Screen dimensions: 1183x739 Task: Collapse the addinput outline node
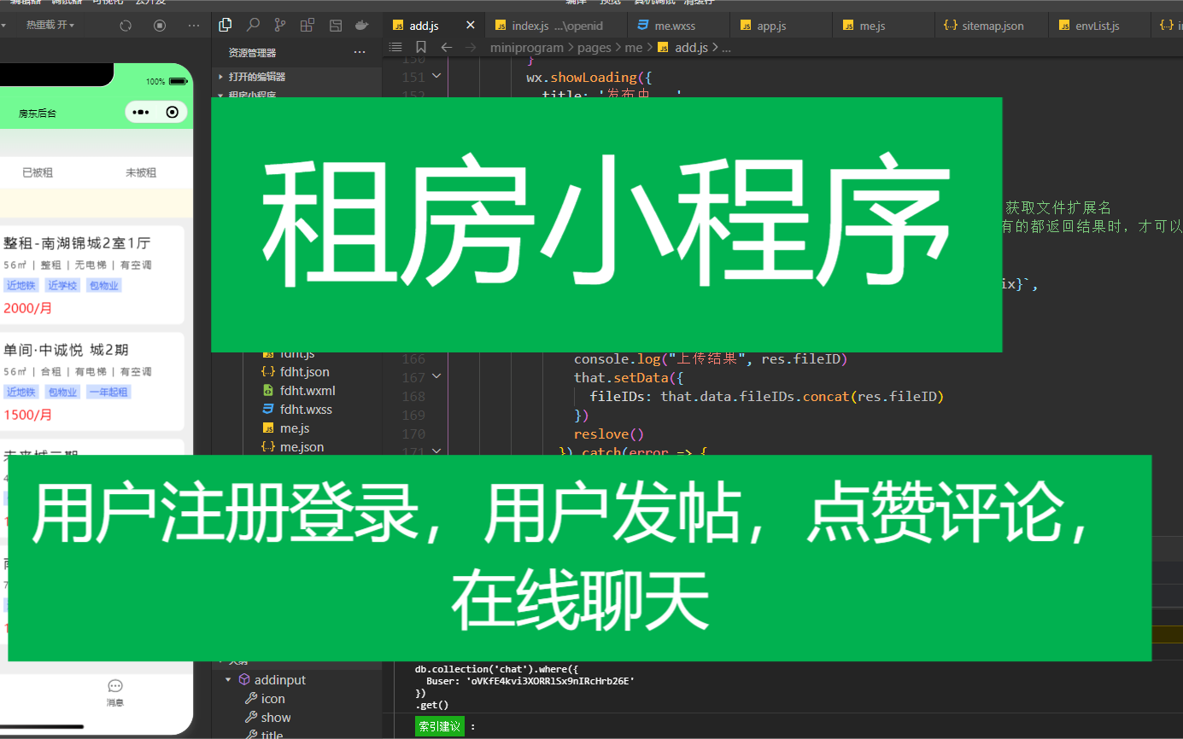228,680
